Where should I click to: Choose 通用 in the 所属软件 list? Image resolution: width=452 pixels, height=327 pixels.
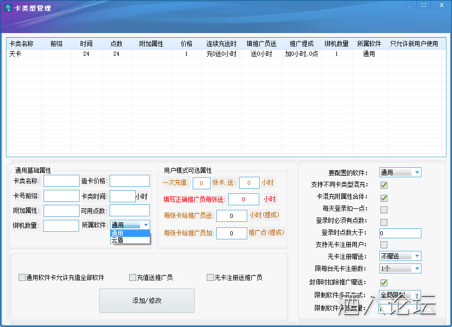[130, 233]
